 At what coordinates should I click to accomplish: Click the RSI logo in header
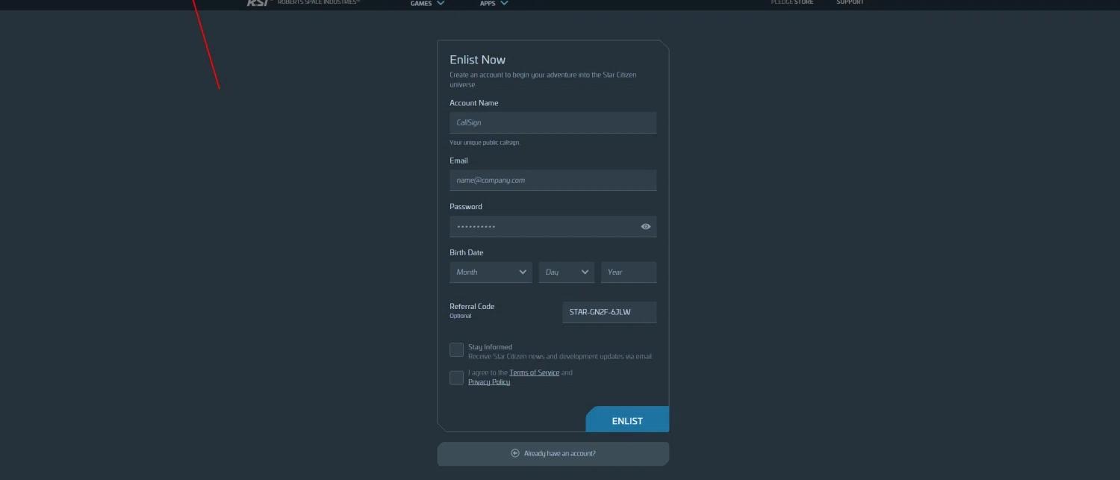click(x=258, y=2)
